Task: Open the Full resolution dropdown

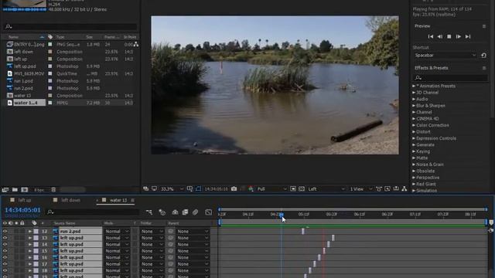Action: click(x=271, y=188)
